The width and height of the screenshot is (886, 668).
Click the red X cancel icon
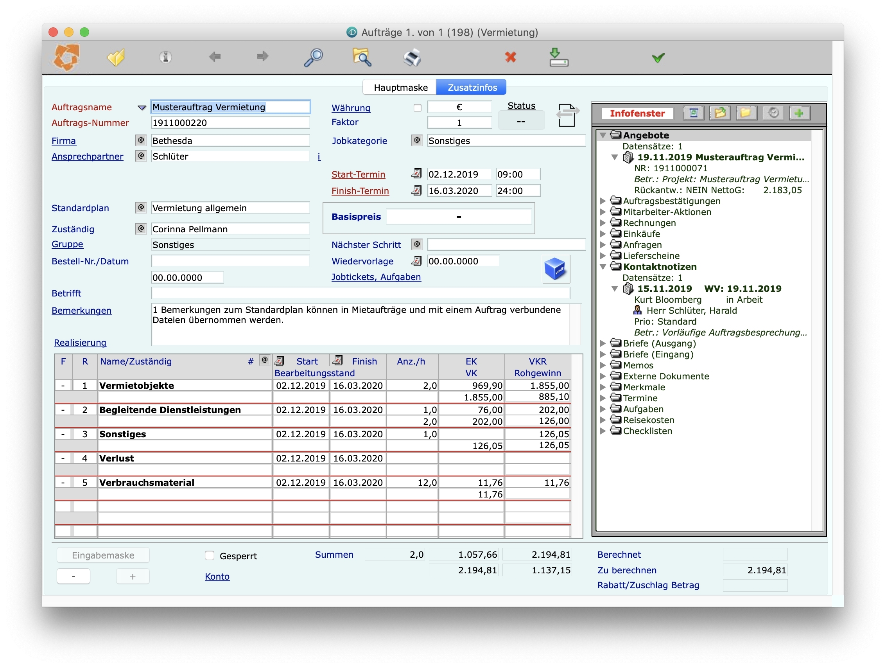tap(510, 57)
